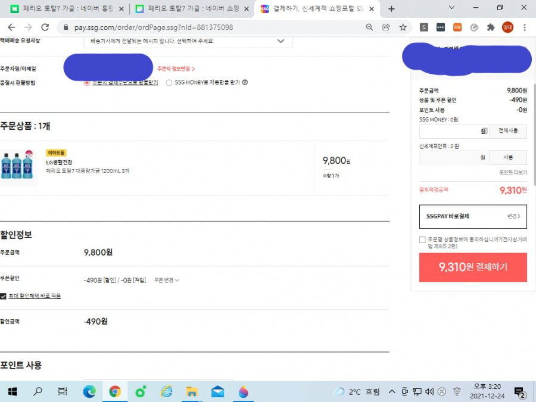Viewport: 536px width, 402px height.
Task: Click the product name 페리오 토탈7 가글
Action: (88, 171)
